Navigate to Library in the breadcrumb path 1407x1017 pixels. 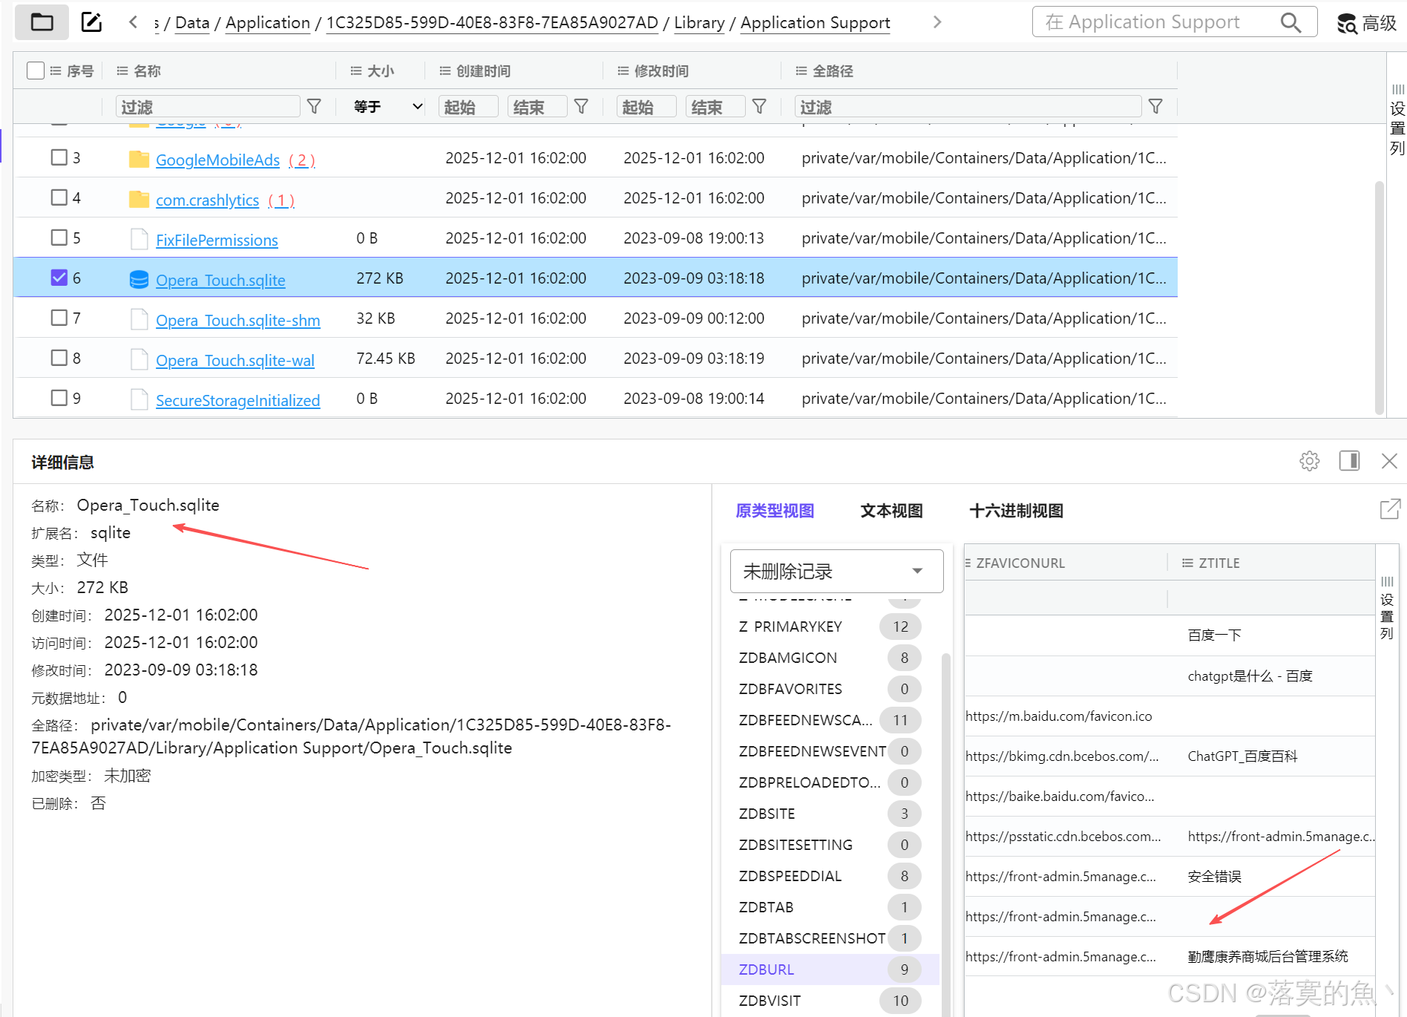699,23
